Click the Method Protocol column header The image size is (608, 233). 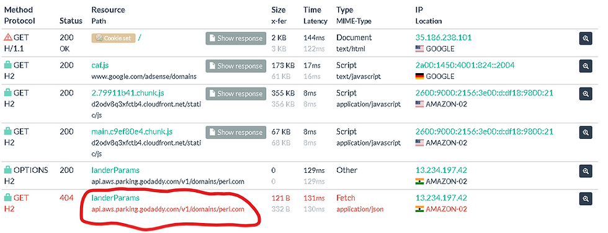19,15
